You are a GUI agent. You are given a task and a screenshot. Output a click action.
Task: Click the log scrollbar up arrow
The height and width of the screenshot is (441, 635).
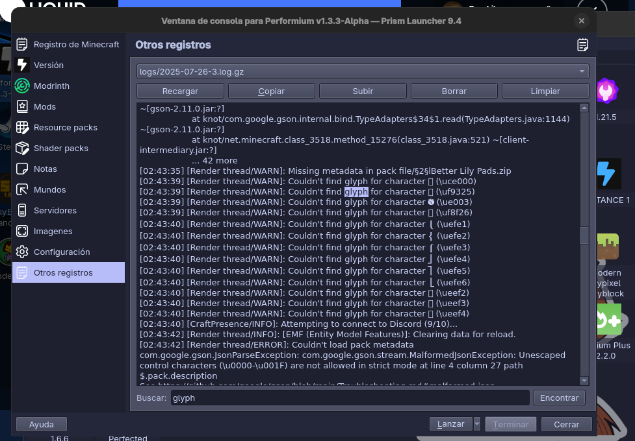coord(584,108)
